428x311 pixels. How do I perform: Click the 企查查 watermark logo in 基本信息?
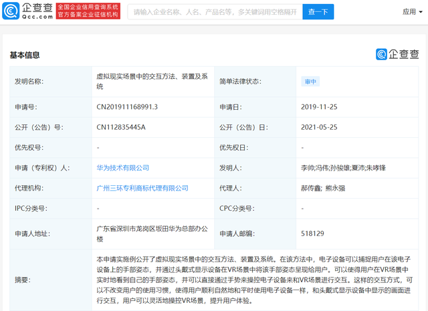tap(397, 55)
